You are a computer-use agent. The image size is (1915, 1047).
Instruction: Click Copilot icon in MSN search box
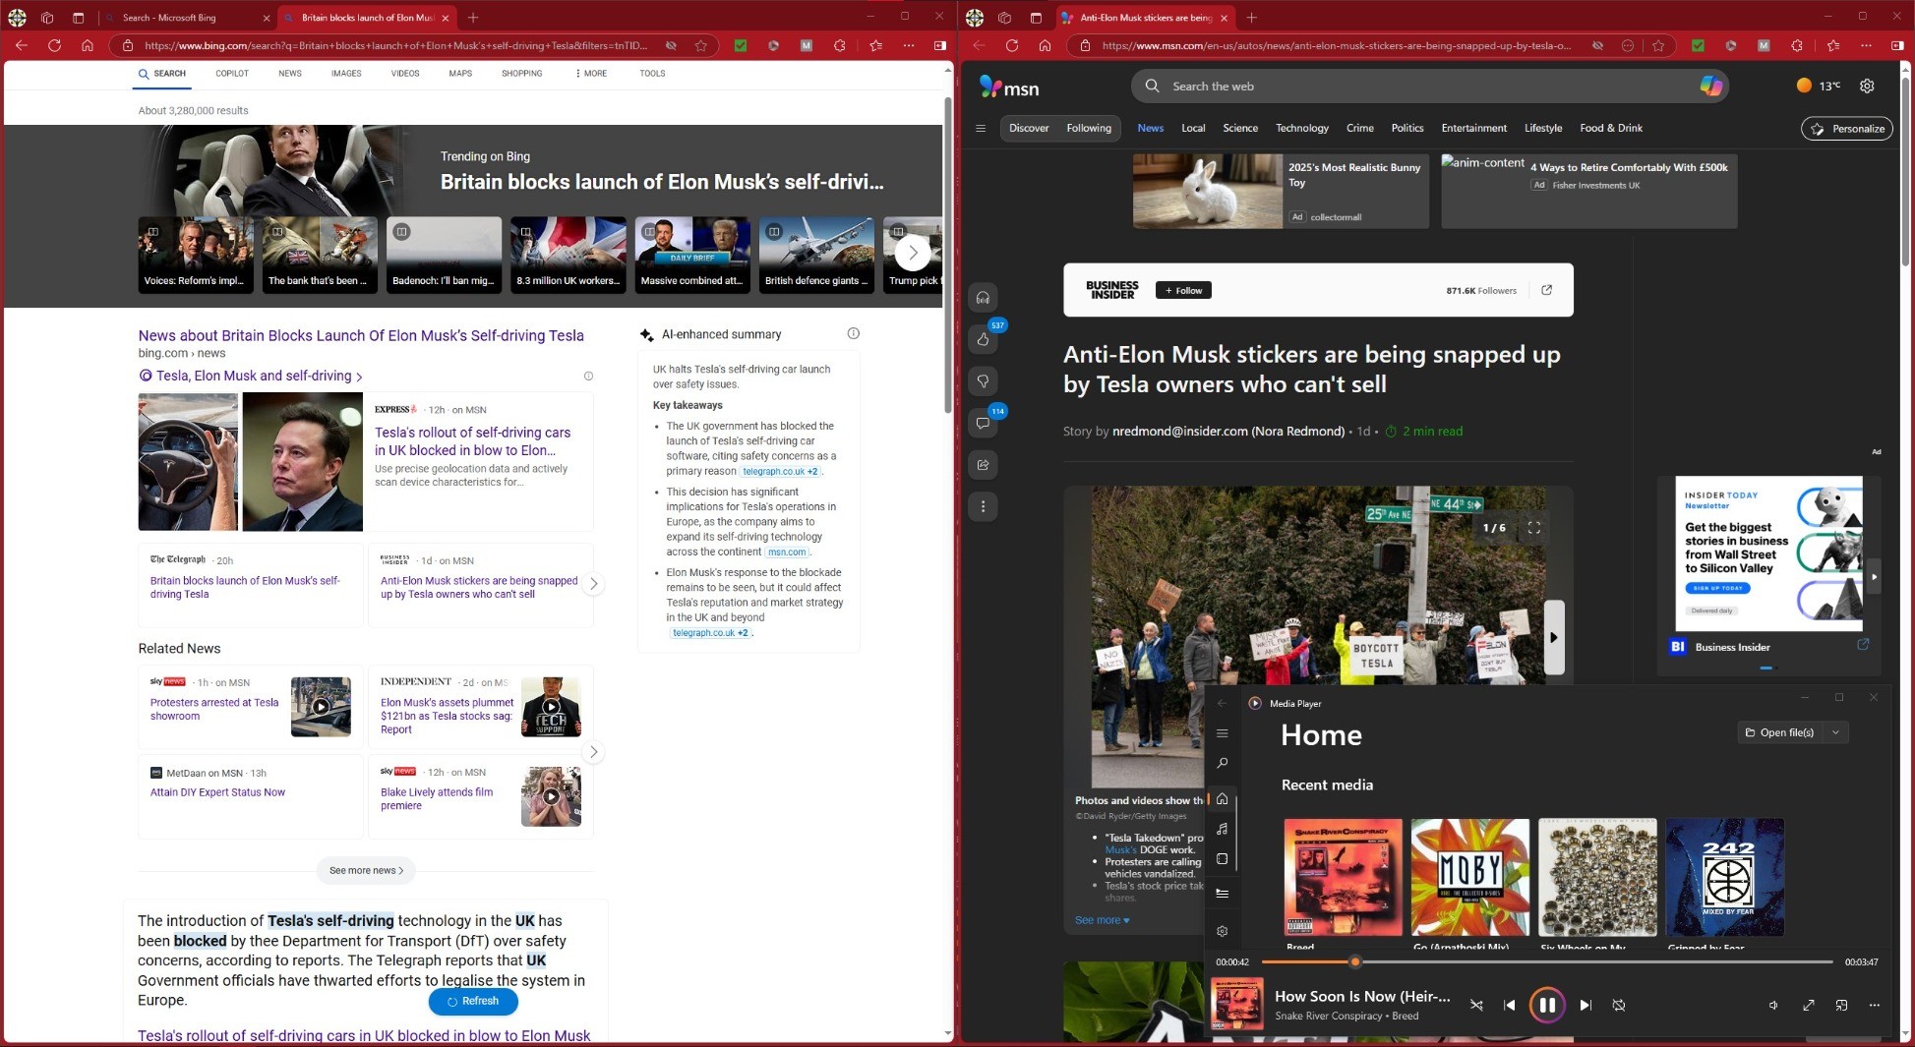[x=1710, y=87]
